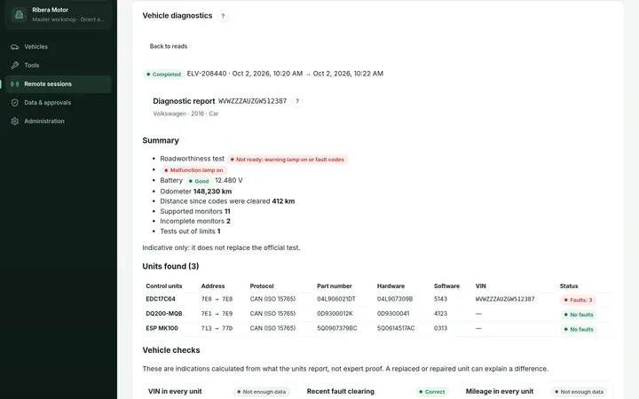Click the 'Address' column header
This screenshot has width=639, height=399.
(213, 286)
